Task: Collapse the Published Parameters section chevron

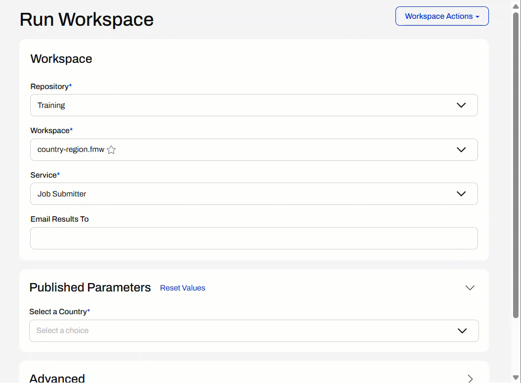Action: (470, 288)
